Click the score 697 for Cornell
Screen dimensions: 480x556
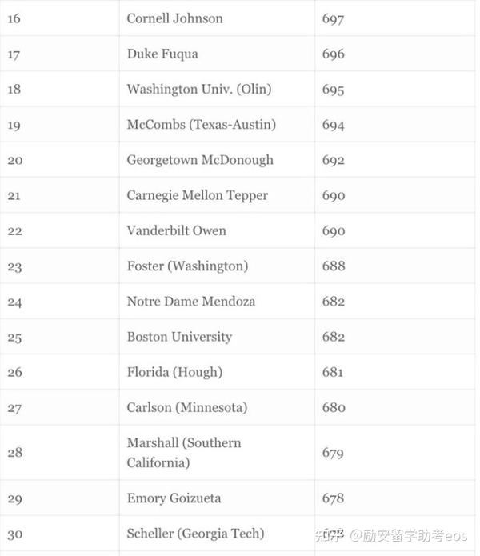point(333,18)
